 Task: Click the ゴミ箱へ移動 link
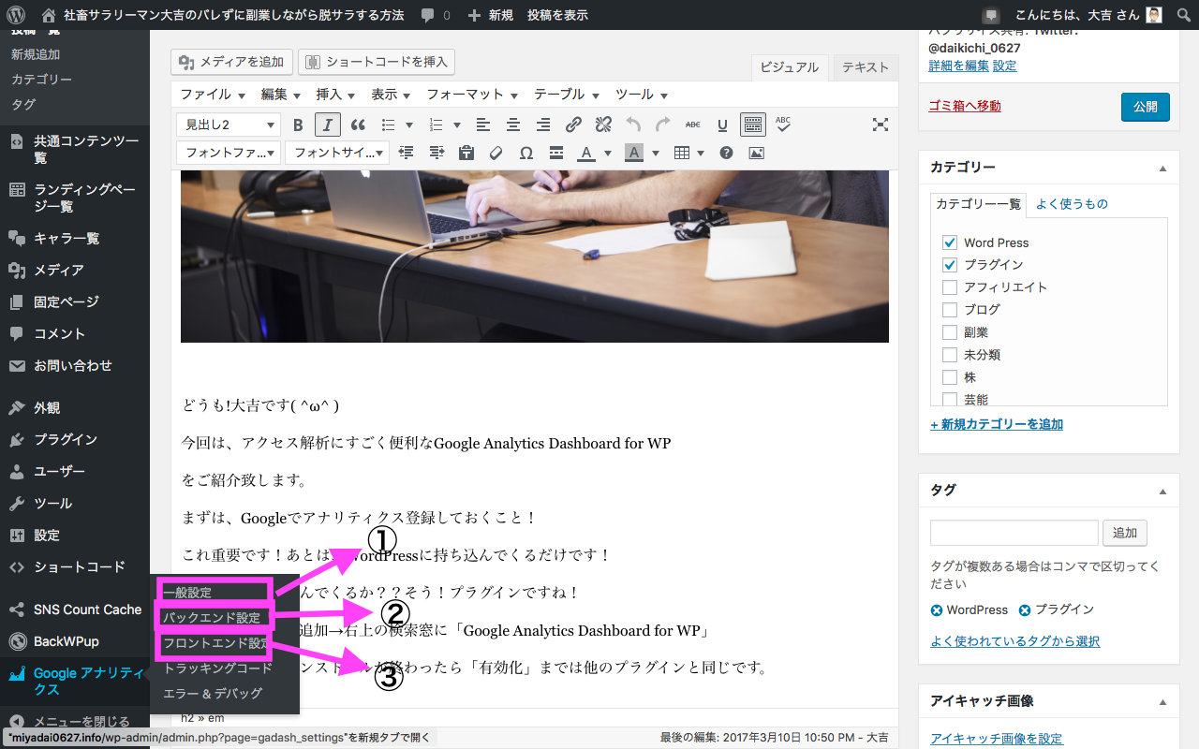click(965, 107)
